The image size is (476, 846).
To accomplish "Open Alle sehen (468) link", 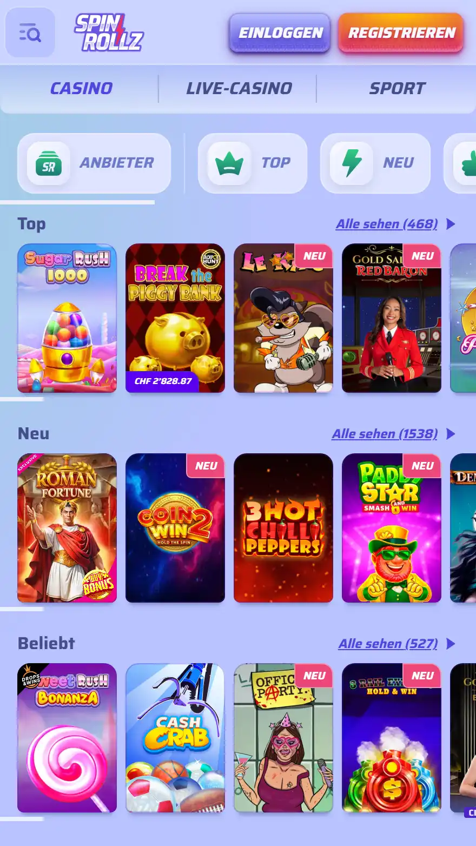I will pyautogui.click(x=387, y=224).
